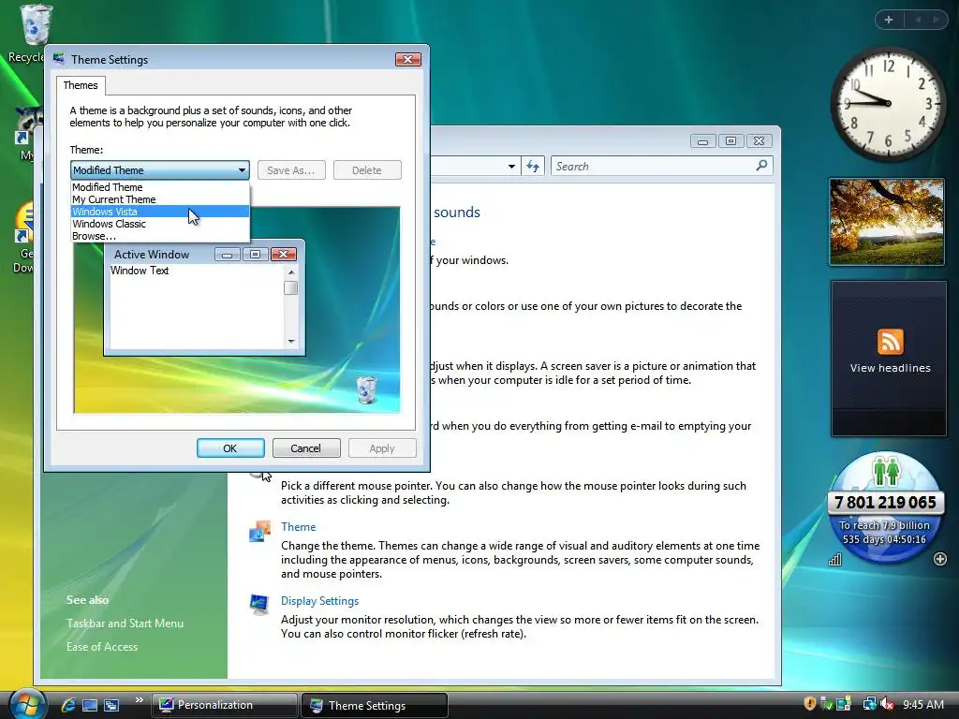Maximize the Personalization window
This screenshot has height=719, width=959.
click(x=730, y=141)
